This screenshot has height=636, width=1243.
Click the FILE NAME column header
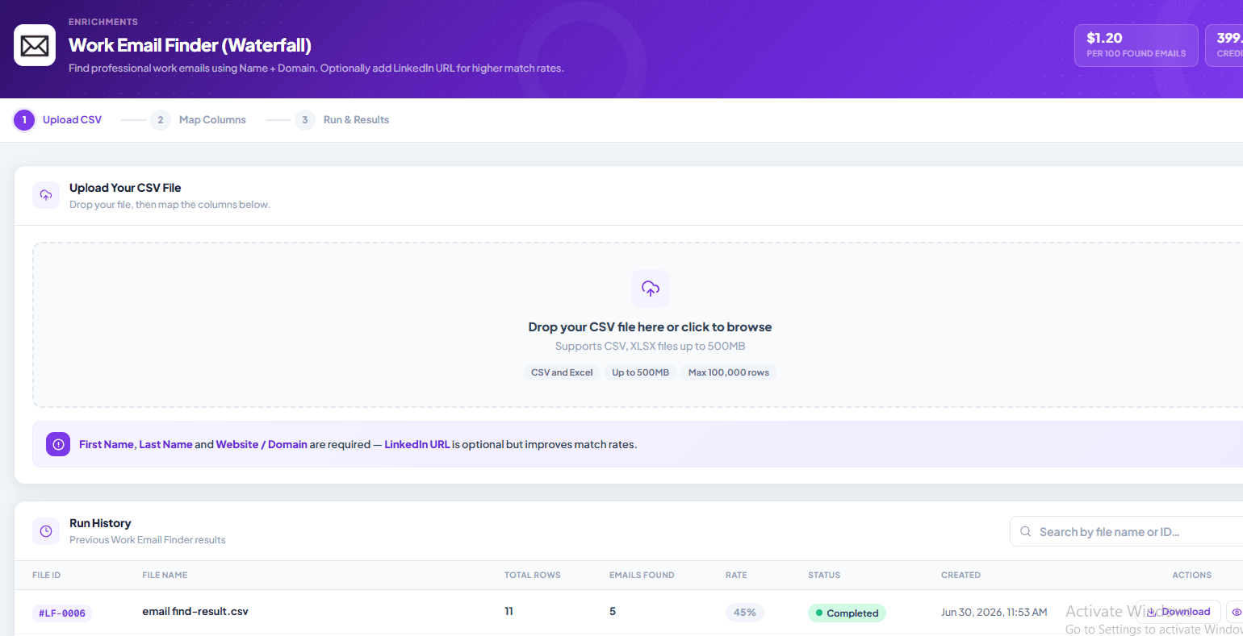pos(165,576)
